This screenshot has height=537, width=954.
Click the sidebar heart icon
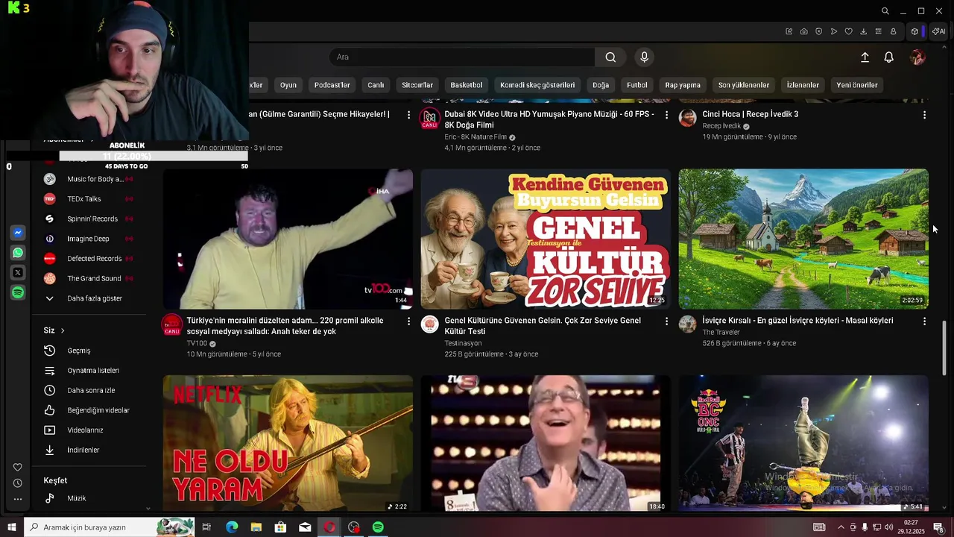click(x=18, y=468)
